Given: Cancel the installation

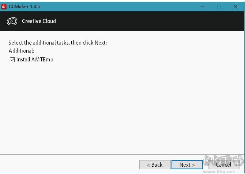Looking at the screenshot, I should 223,165.
